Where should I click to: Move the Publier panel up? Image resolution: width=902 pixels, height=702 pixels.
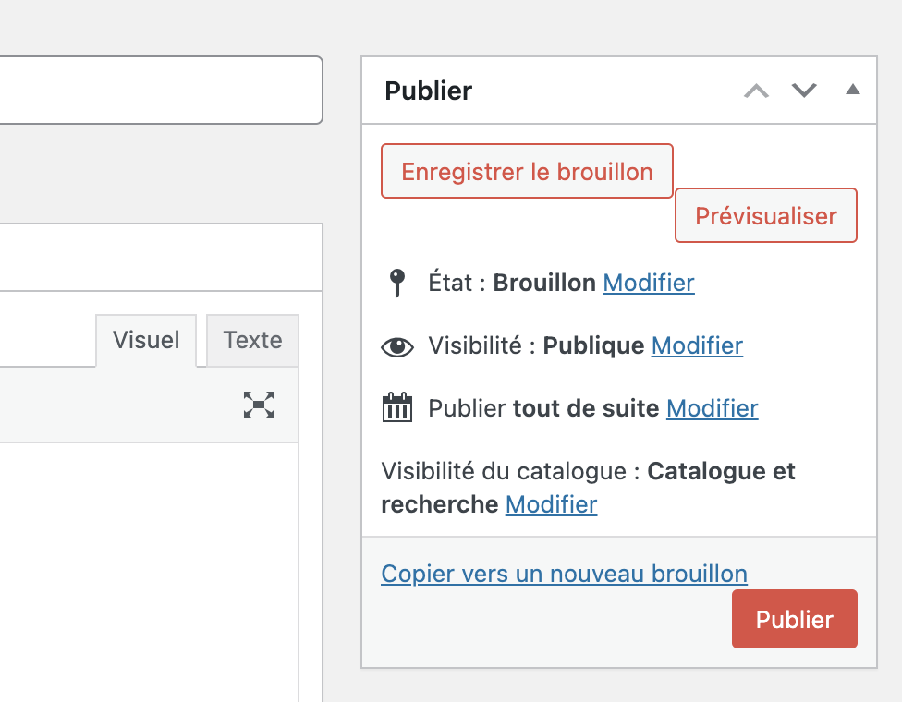click(756, 91)
